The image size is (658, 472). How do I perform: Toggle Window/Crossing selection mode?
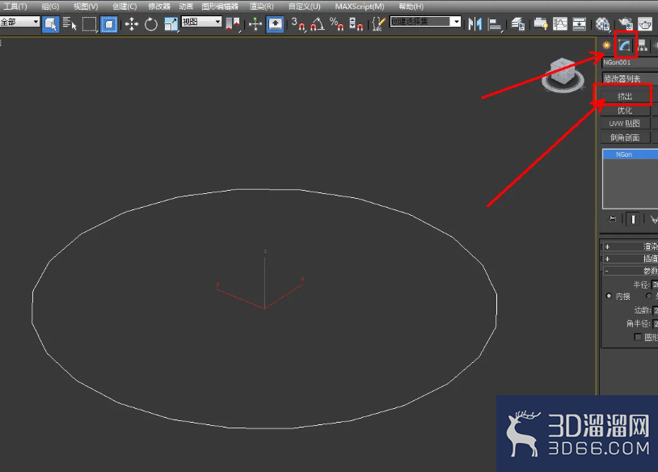pos(108,24)
